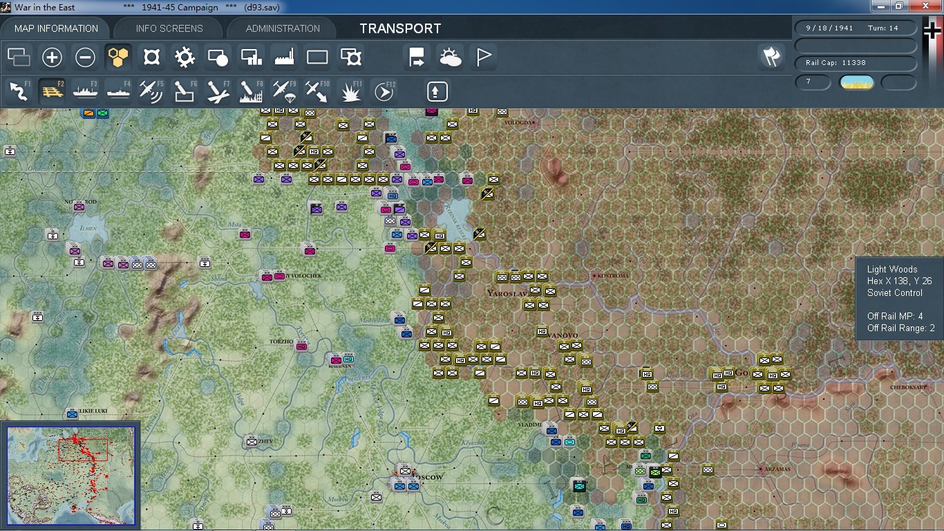The height and width of the screenshot is (531, 944).
Task: Click the flag with arrow icon
Action: tap(417, 57)
